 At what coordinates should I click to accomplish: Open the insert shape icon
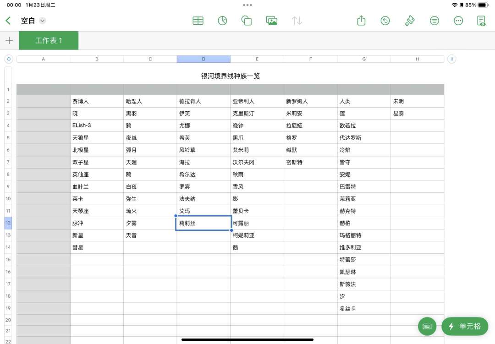[247, 21]
